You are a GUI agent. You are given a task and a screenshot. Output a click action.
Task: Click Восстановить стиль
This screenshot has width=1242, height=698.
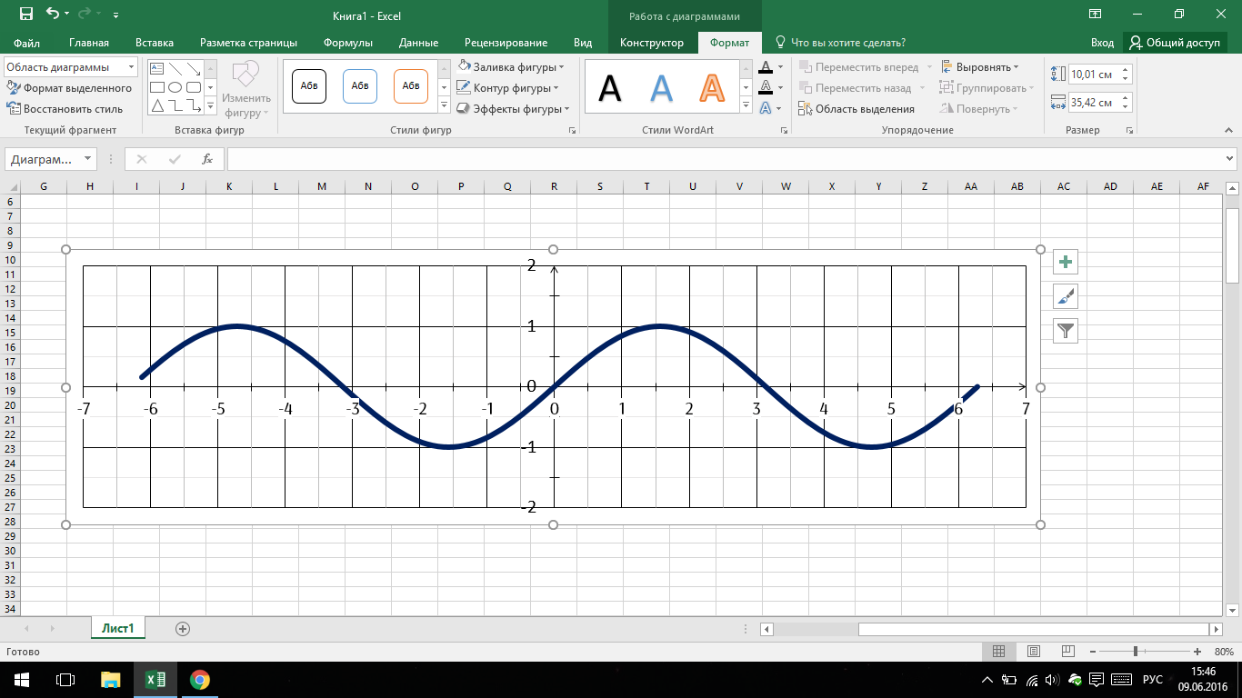[65, 109]
